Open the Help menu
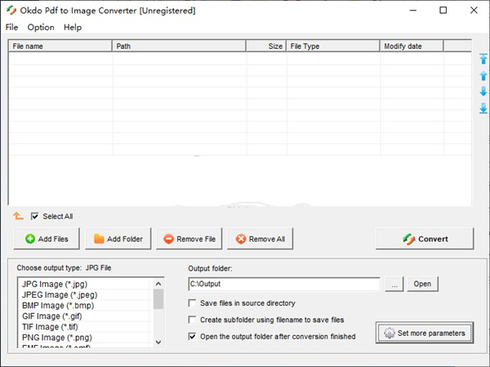 pyautogui.click(x=73, y=28)
